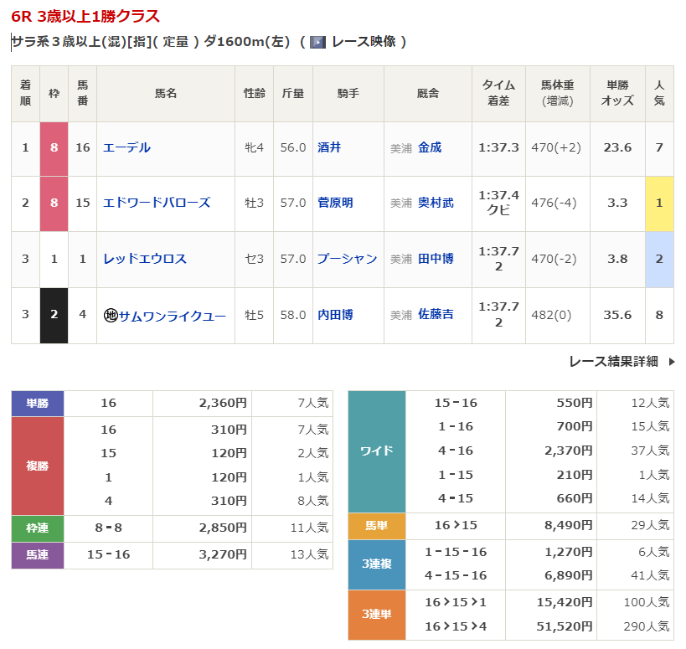The image size is (686, 649).
Task: Open jockey 菅原明 profile
Action: point(335,203)
